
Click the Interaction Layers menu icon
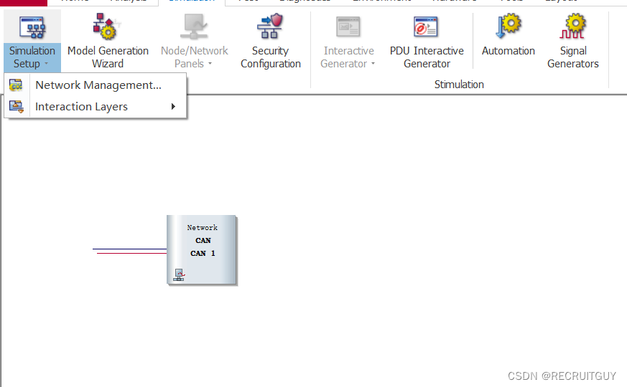(17, 107)
